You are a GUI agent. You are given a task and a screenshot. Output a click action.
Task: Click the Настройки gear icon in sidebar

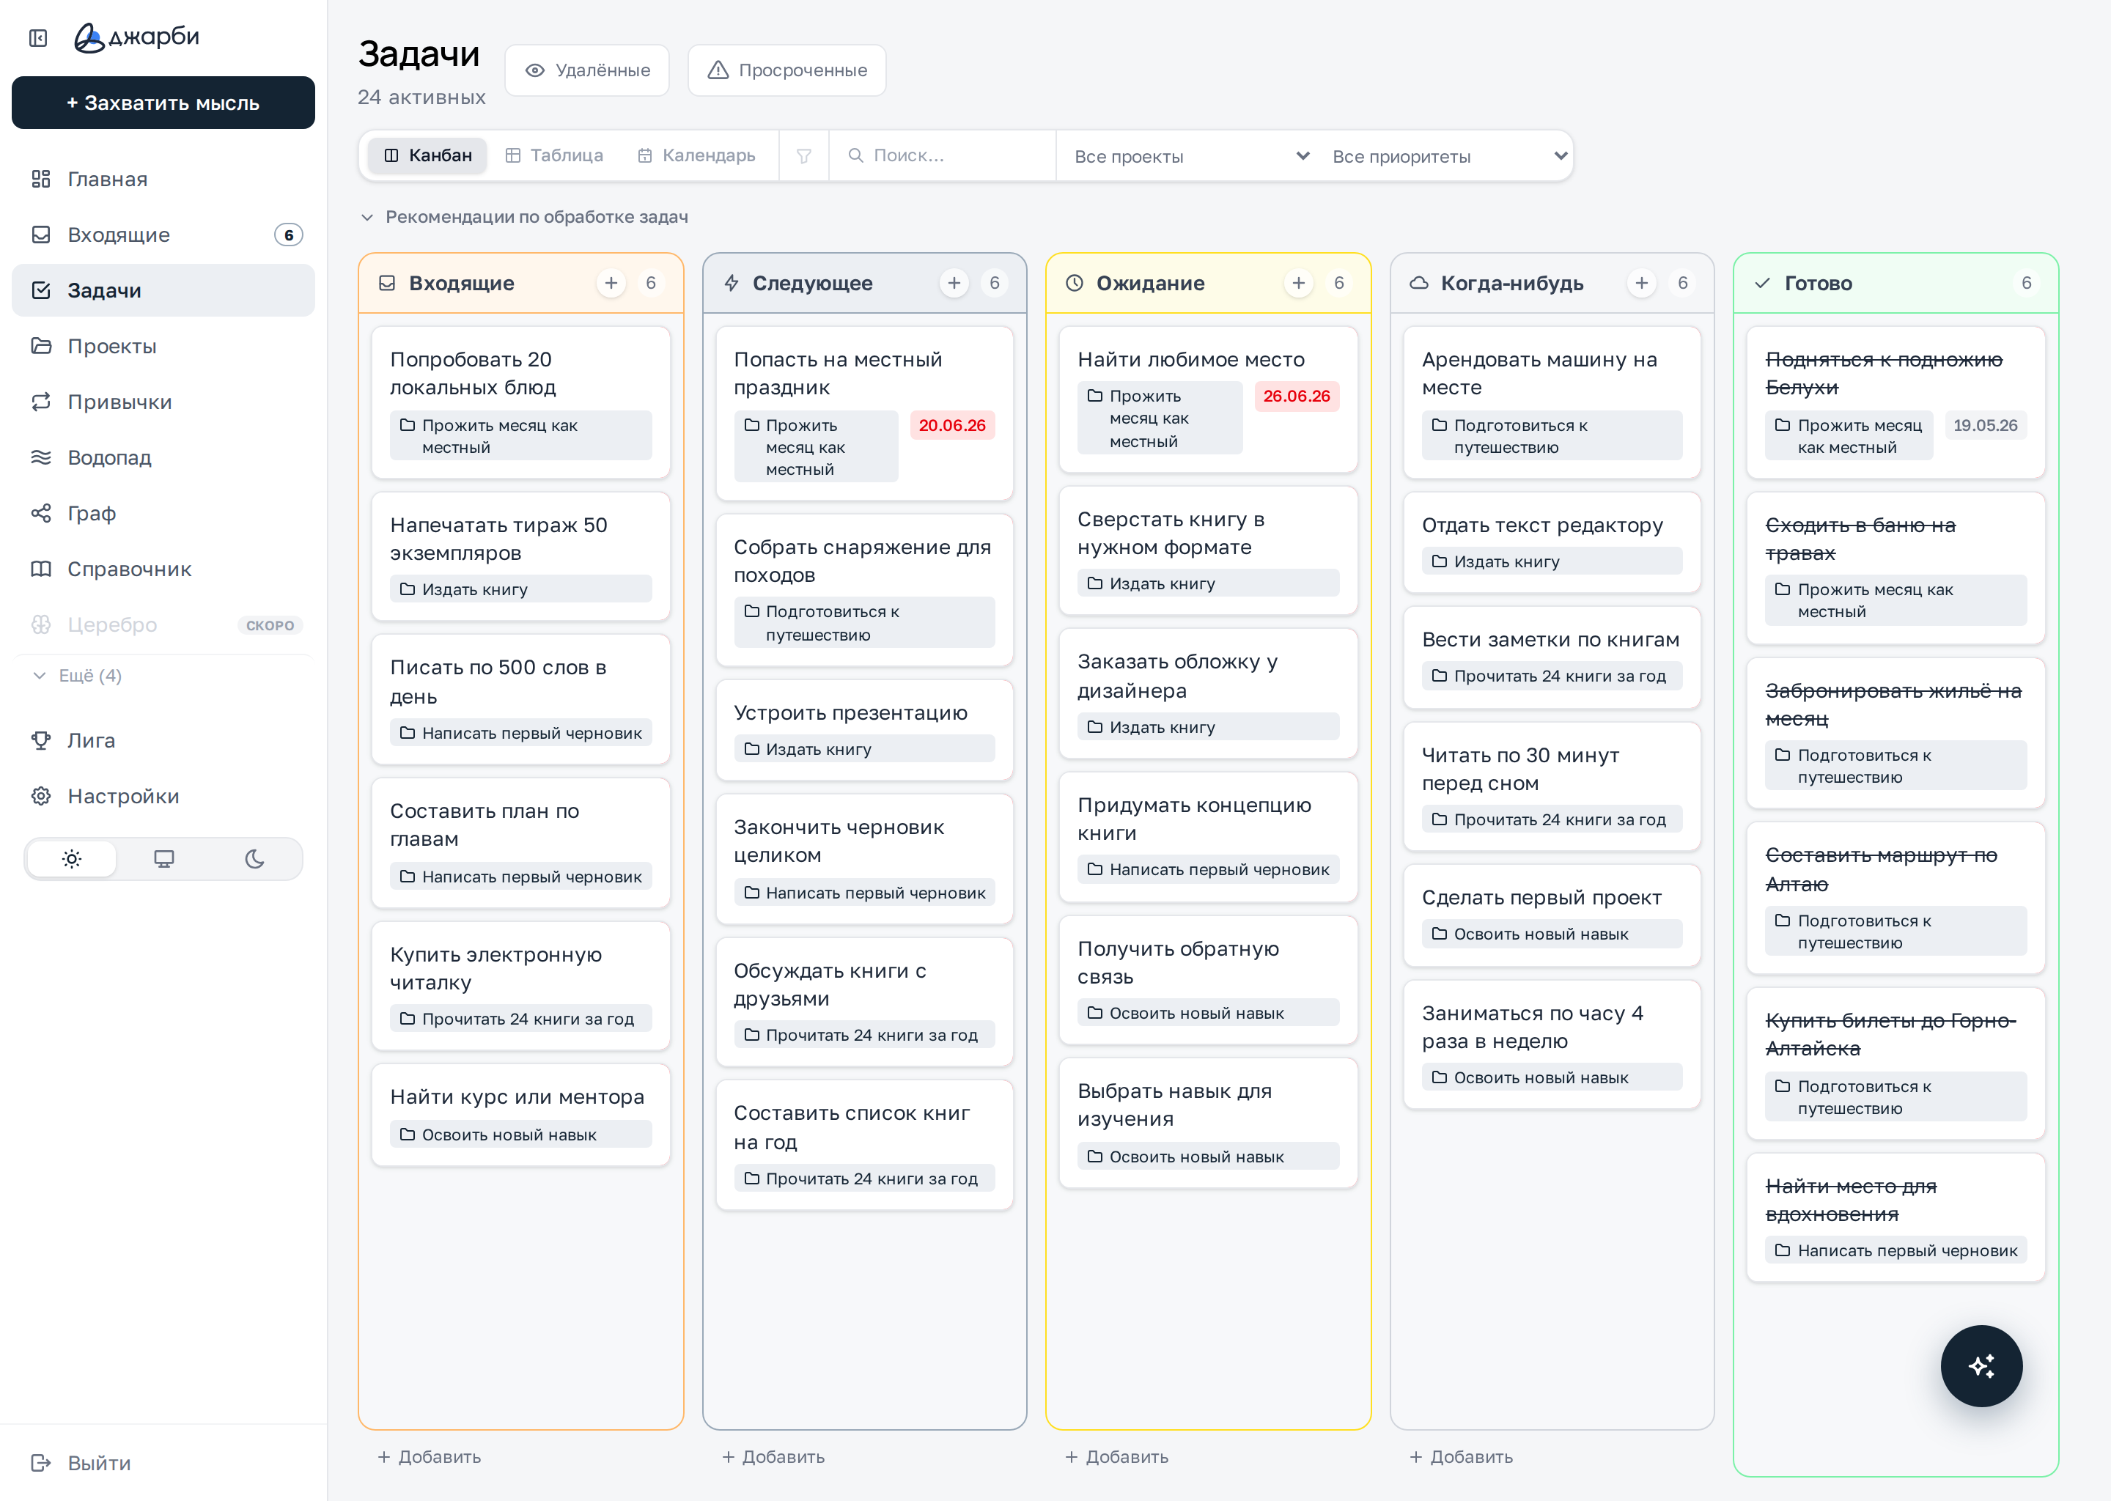tap(40, 796)
